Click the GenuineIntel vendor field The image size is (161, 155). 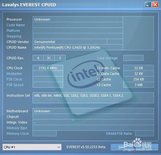[70, 42]
